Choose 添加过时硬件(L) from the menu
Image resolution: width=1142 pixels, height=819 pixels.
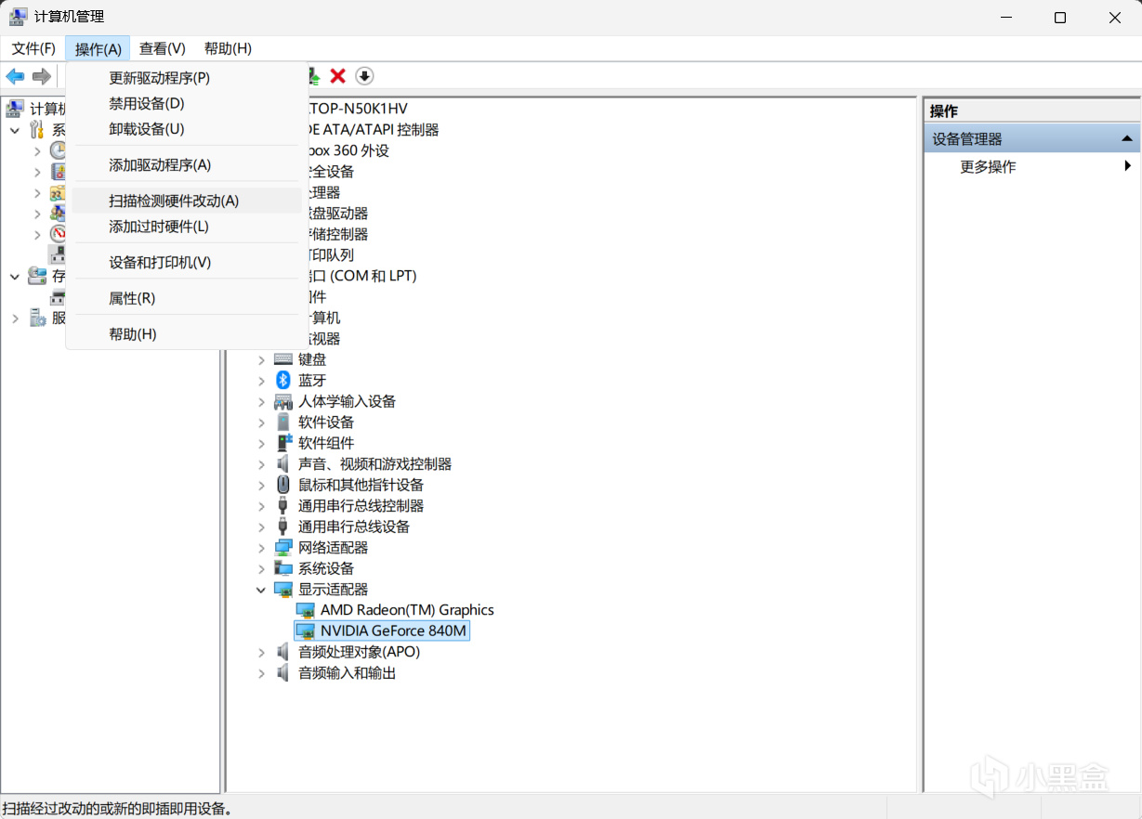tap(186, 226)
